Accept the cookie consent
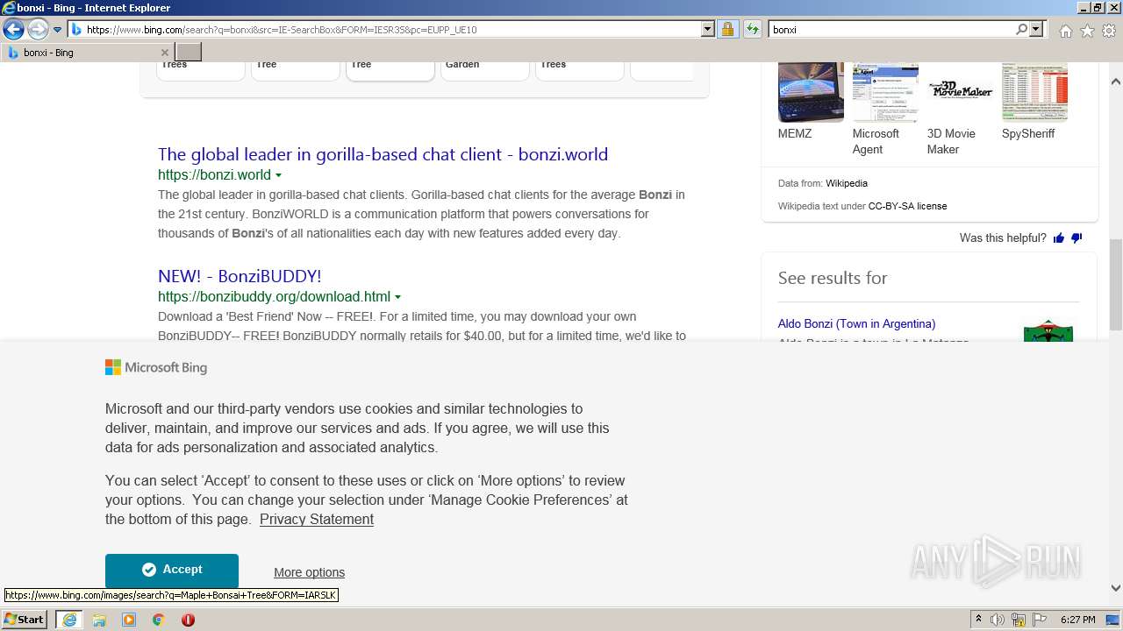The width and height of the screenshot is (1123, 631). (172, 570)
